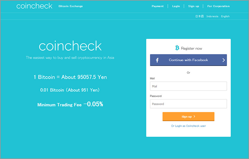Switch language to English
Image resolution: width=249 pixels, height=159 pixels.
click(225, 16)
